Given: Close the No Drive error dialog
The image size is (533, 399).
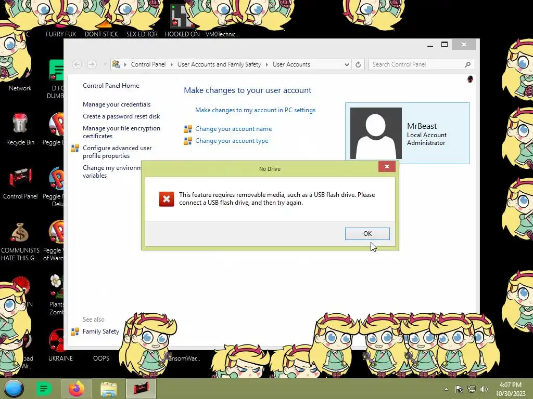Looking at the screenshot, I should pos(387,167).
